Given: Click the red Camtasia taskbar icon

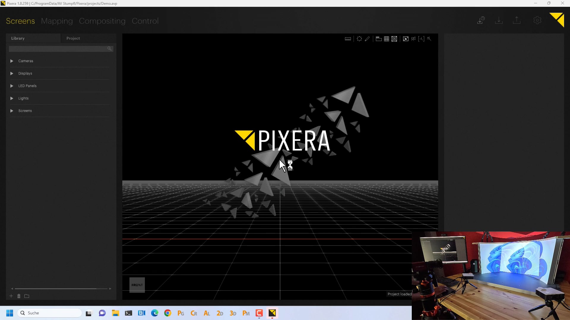Looking at the screenshot, I should tap(259, 313).
